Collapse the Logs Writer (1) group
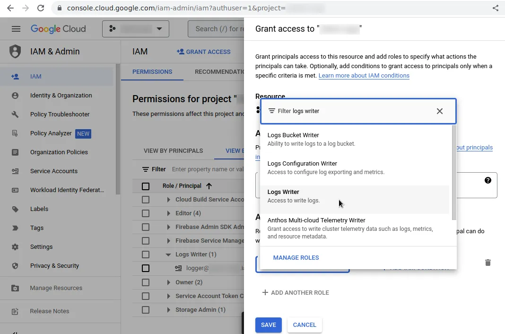This screenshot has width=505, height=334. click(168, 255)
